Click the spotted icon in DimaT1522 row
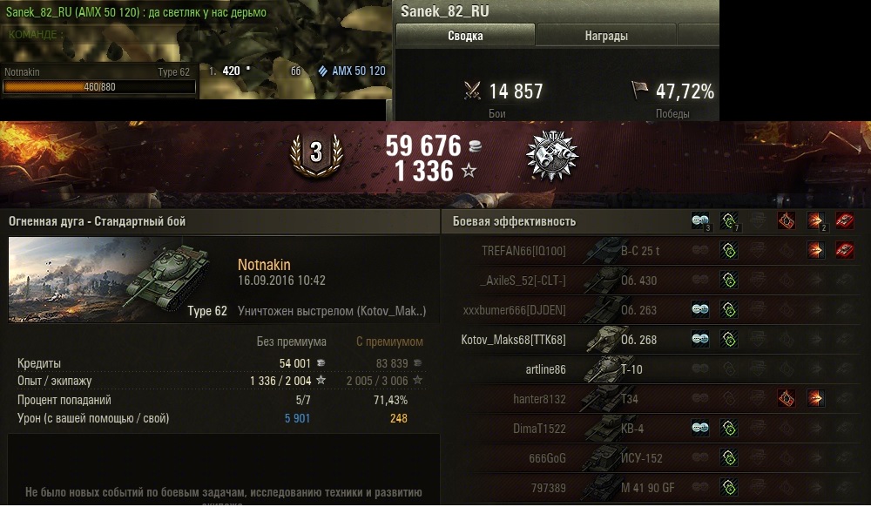The image size is (871, 507). [700, 428]
